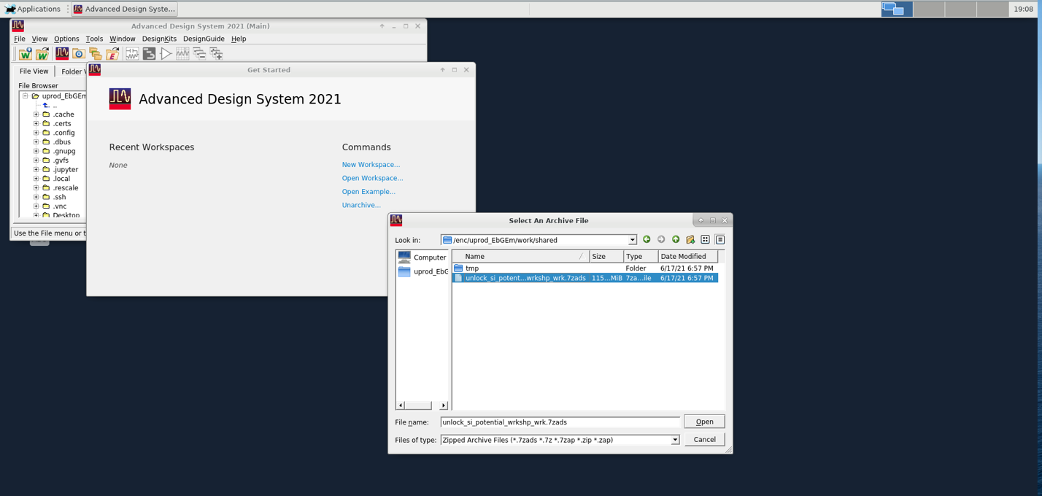Click the expand hierarchy toolbar icon
The width and height of the screenshot is (1042, 496).
coord(216,54)
